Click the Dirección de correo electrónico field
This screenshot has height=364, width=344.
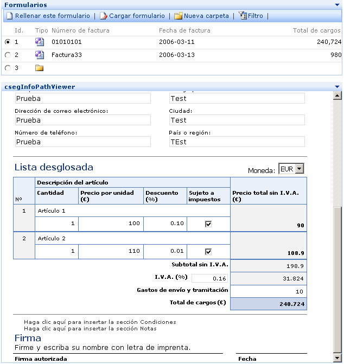[83, 120]
